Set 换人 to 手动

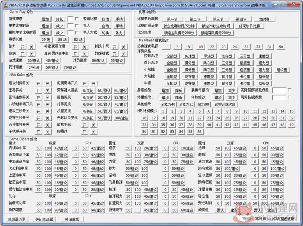point(119,26)
